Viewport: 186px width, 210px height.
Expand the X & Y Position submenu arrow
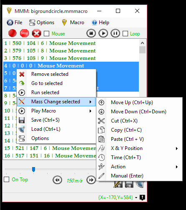[177, 148]
